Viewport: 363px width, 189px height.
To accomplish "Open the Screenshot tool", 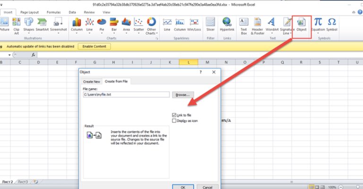I will [x=58, y=25].
